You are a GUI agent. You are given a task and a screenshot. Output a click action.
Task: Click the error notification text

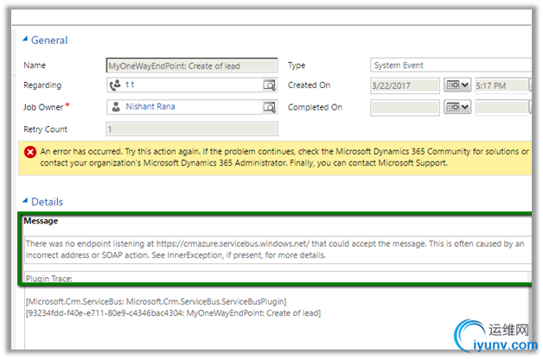point(284,157)
